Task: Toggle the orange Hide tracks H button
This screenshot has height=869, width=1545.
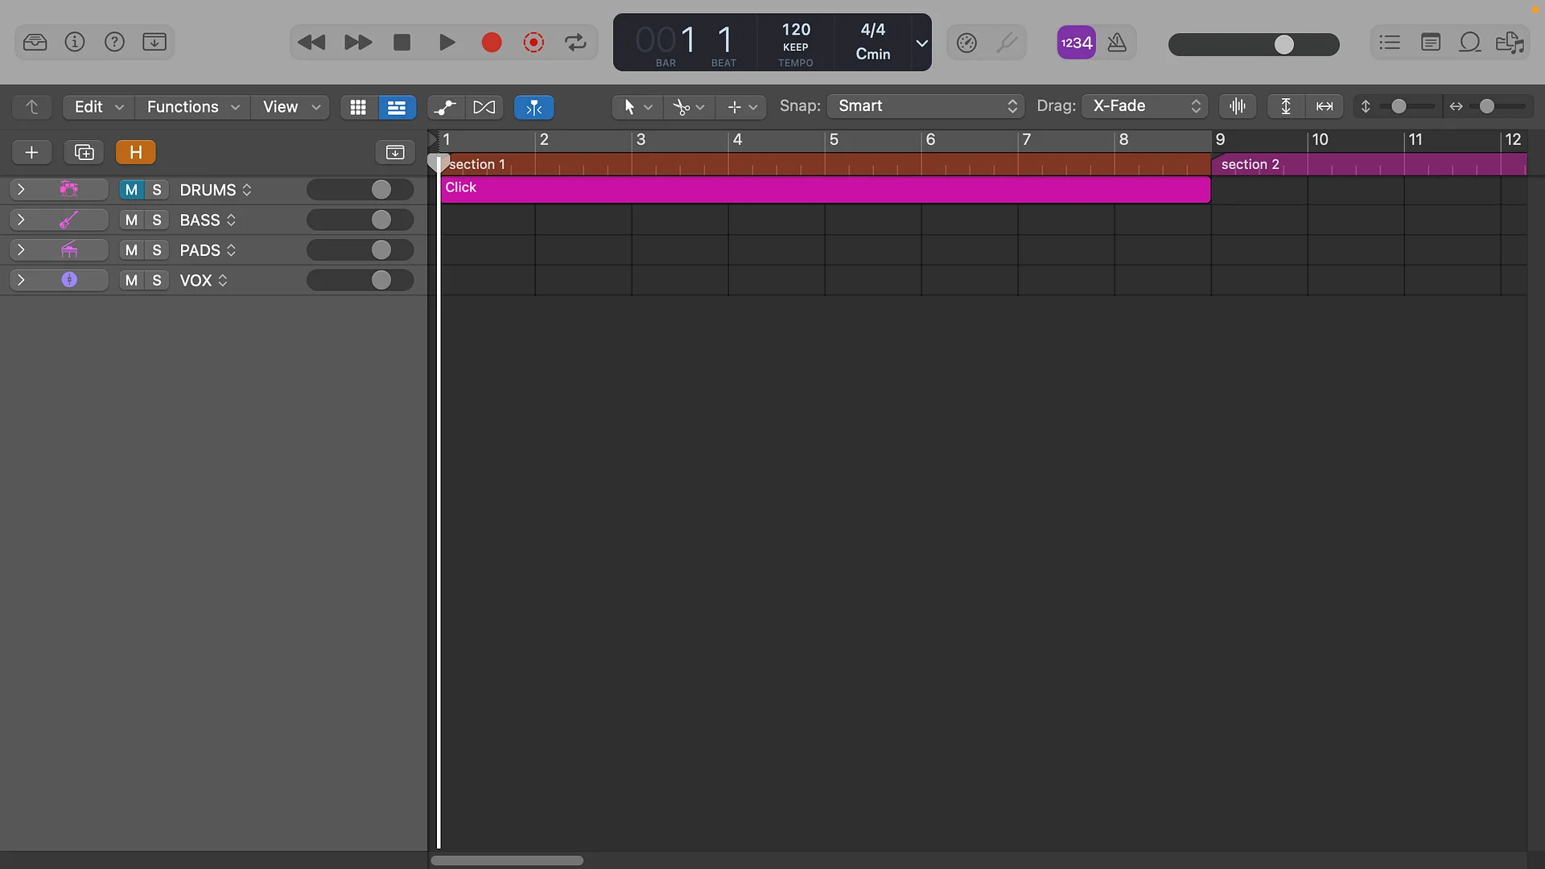Action: coord(136,152)
